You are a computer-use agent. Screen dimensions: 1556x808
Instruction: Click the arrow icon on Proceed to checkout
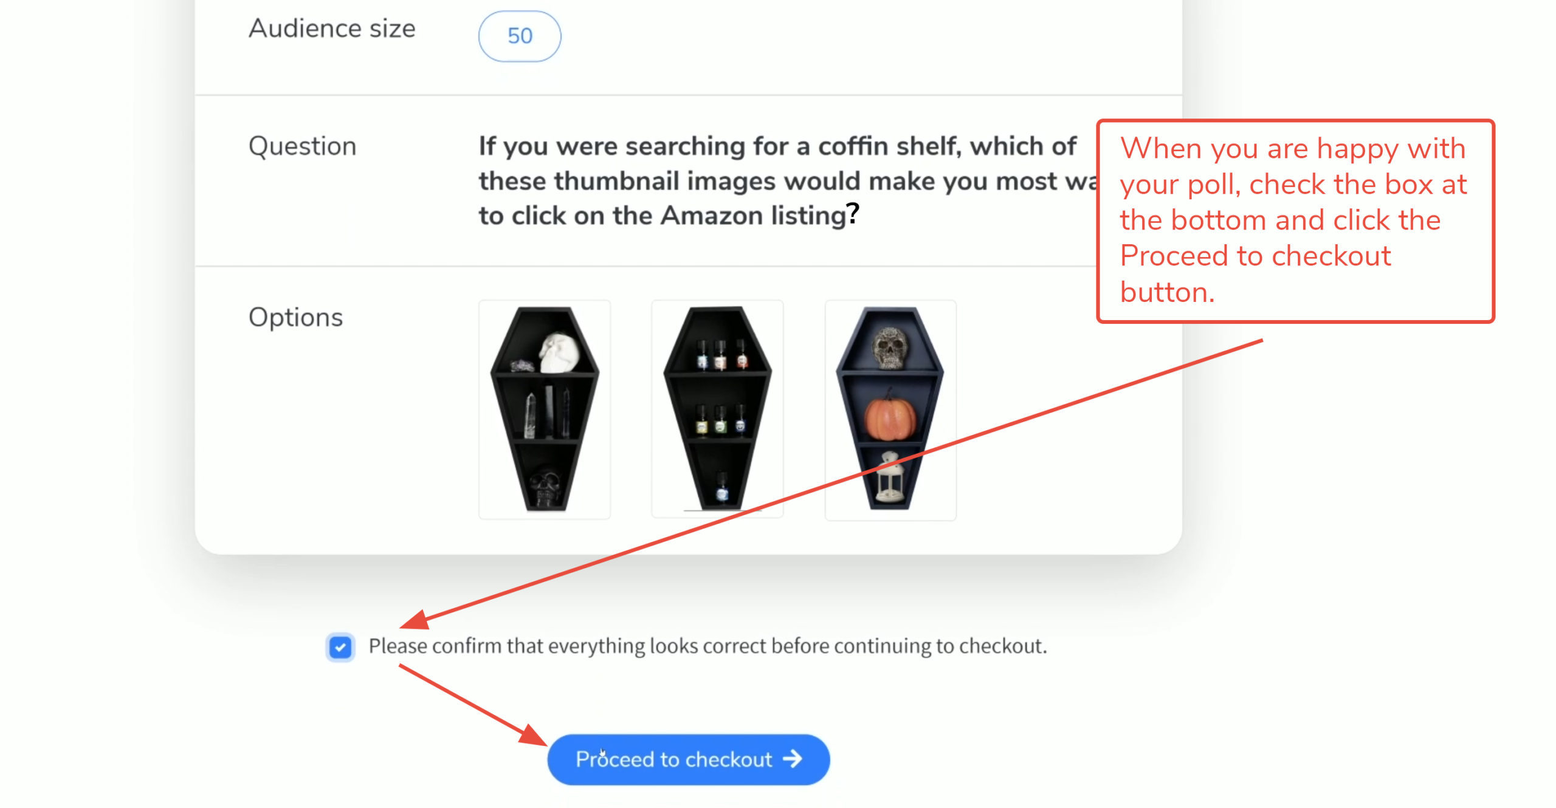coord(792,759)
